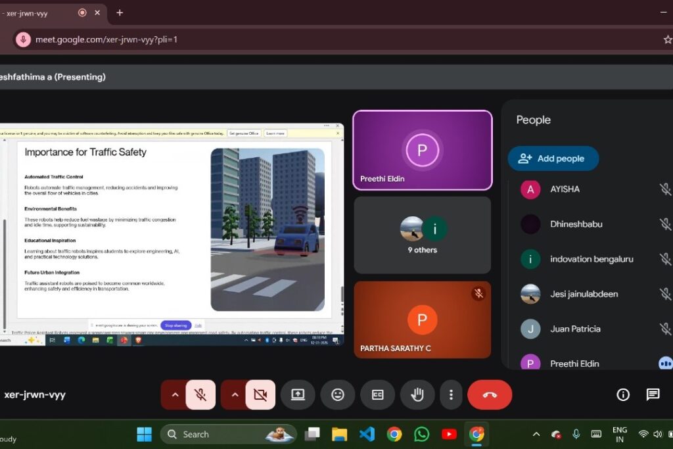Open meeting details info icon

(623, 394)
